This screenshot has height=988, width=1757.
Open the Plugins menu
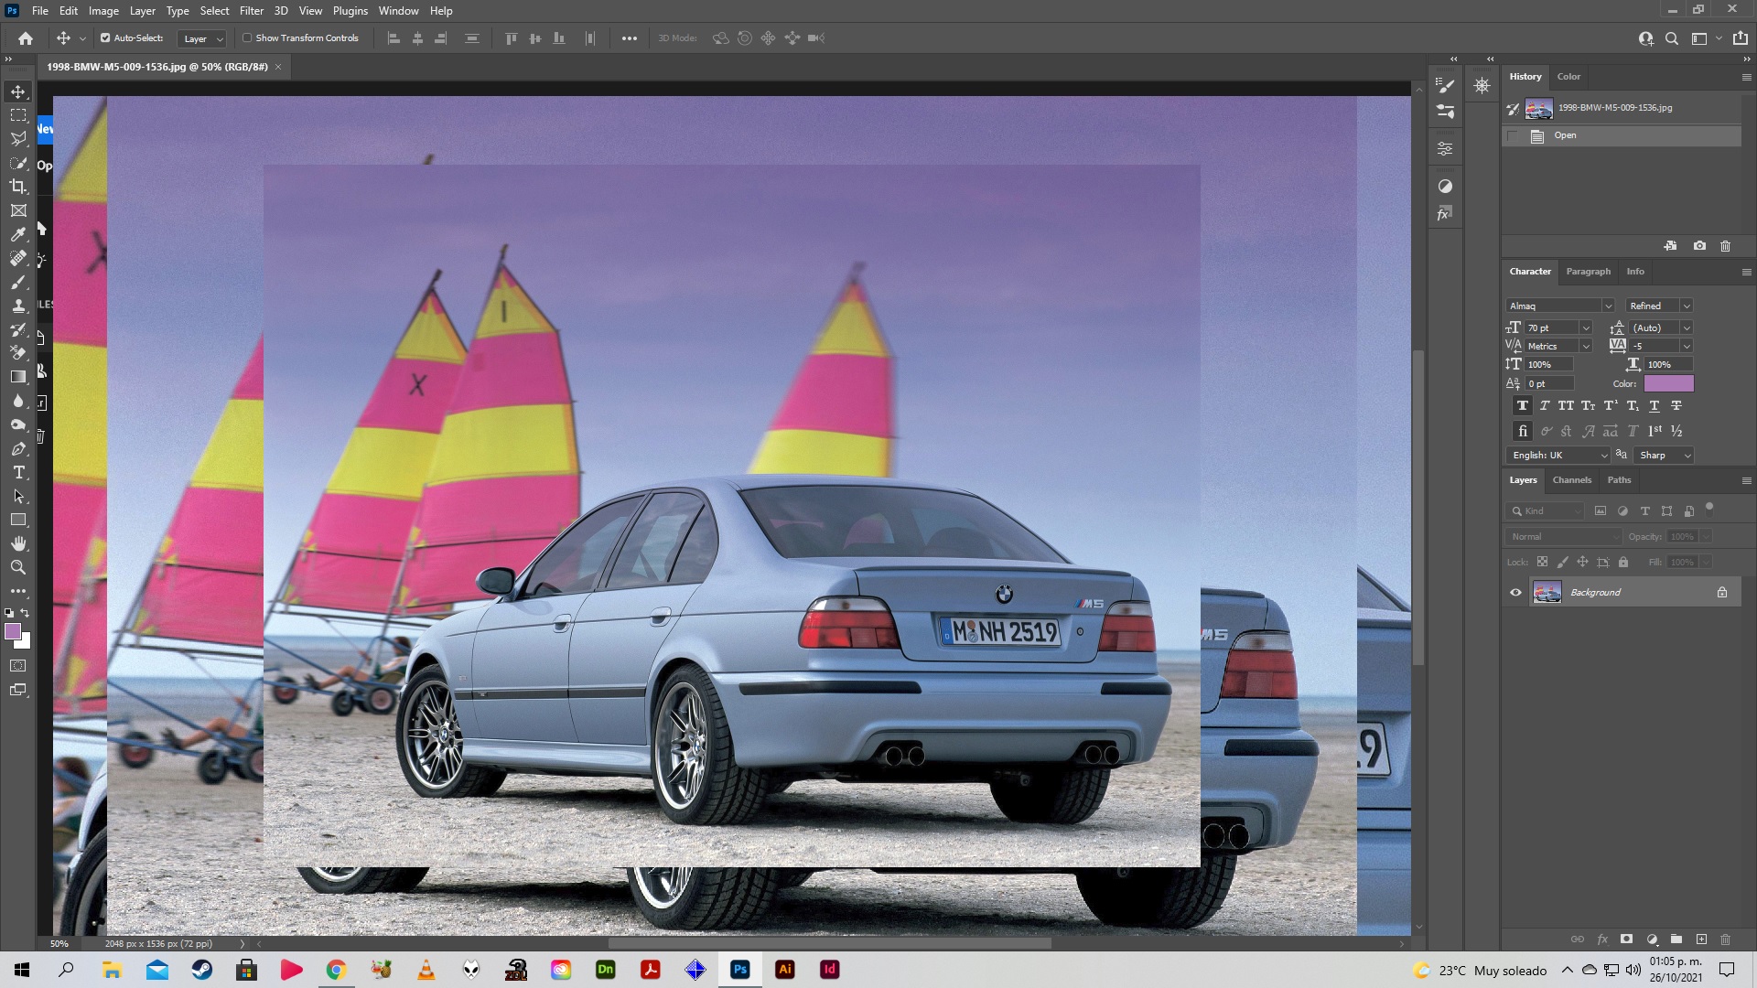[350, 11]
